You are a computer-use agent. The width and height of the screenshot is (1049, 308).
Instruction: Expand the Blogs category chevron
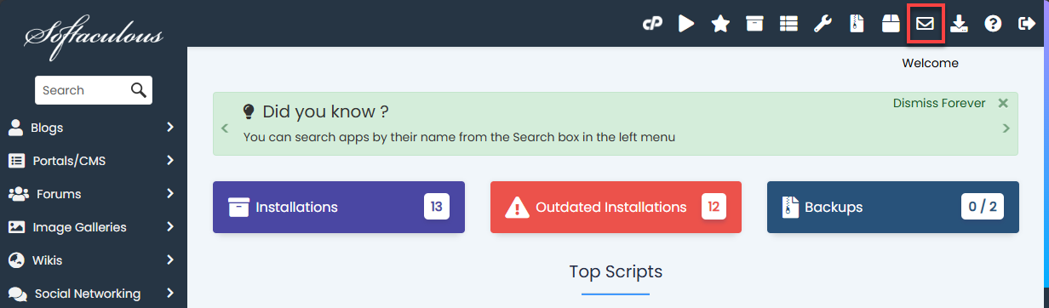[x=170, y=128]
